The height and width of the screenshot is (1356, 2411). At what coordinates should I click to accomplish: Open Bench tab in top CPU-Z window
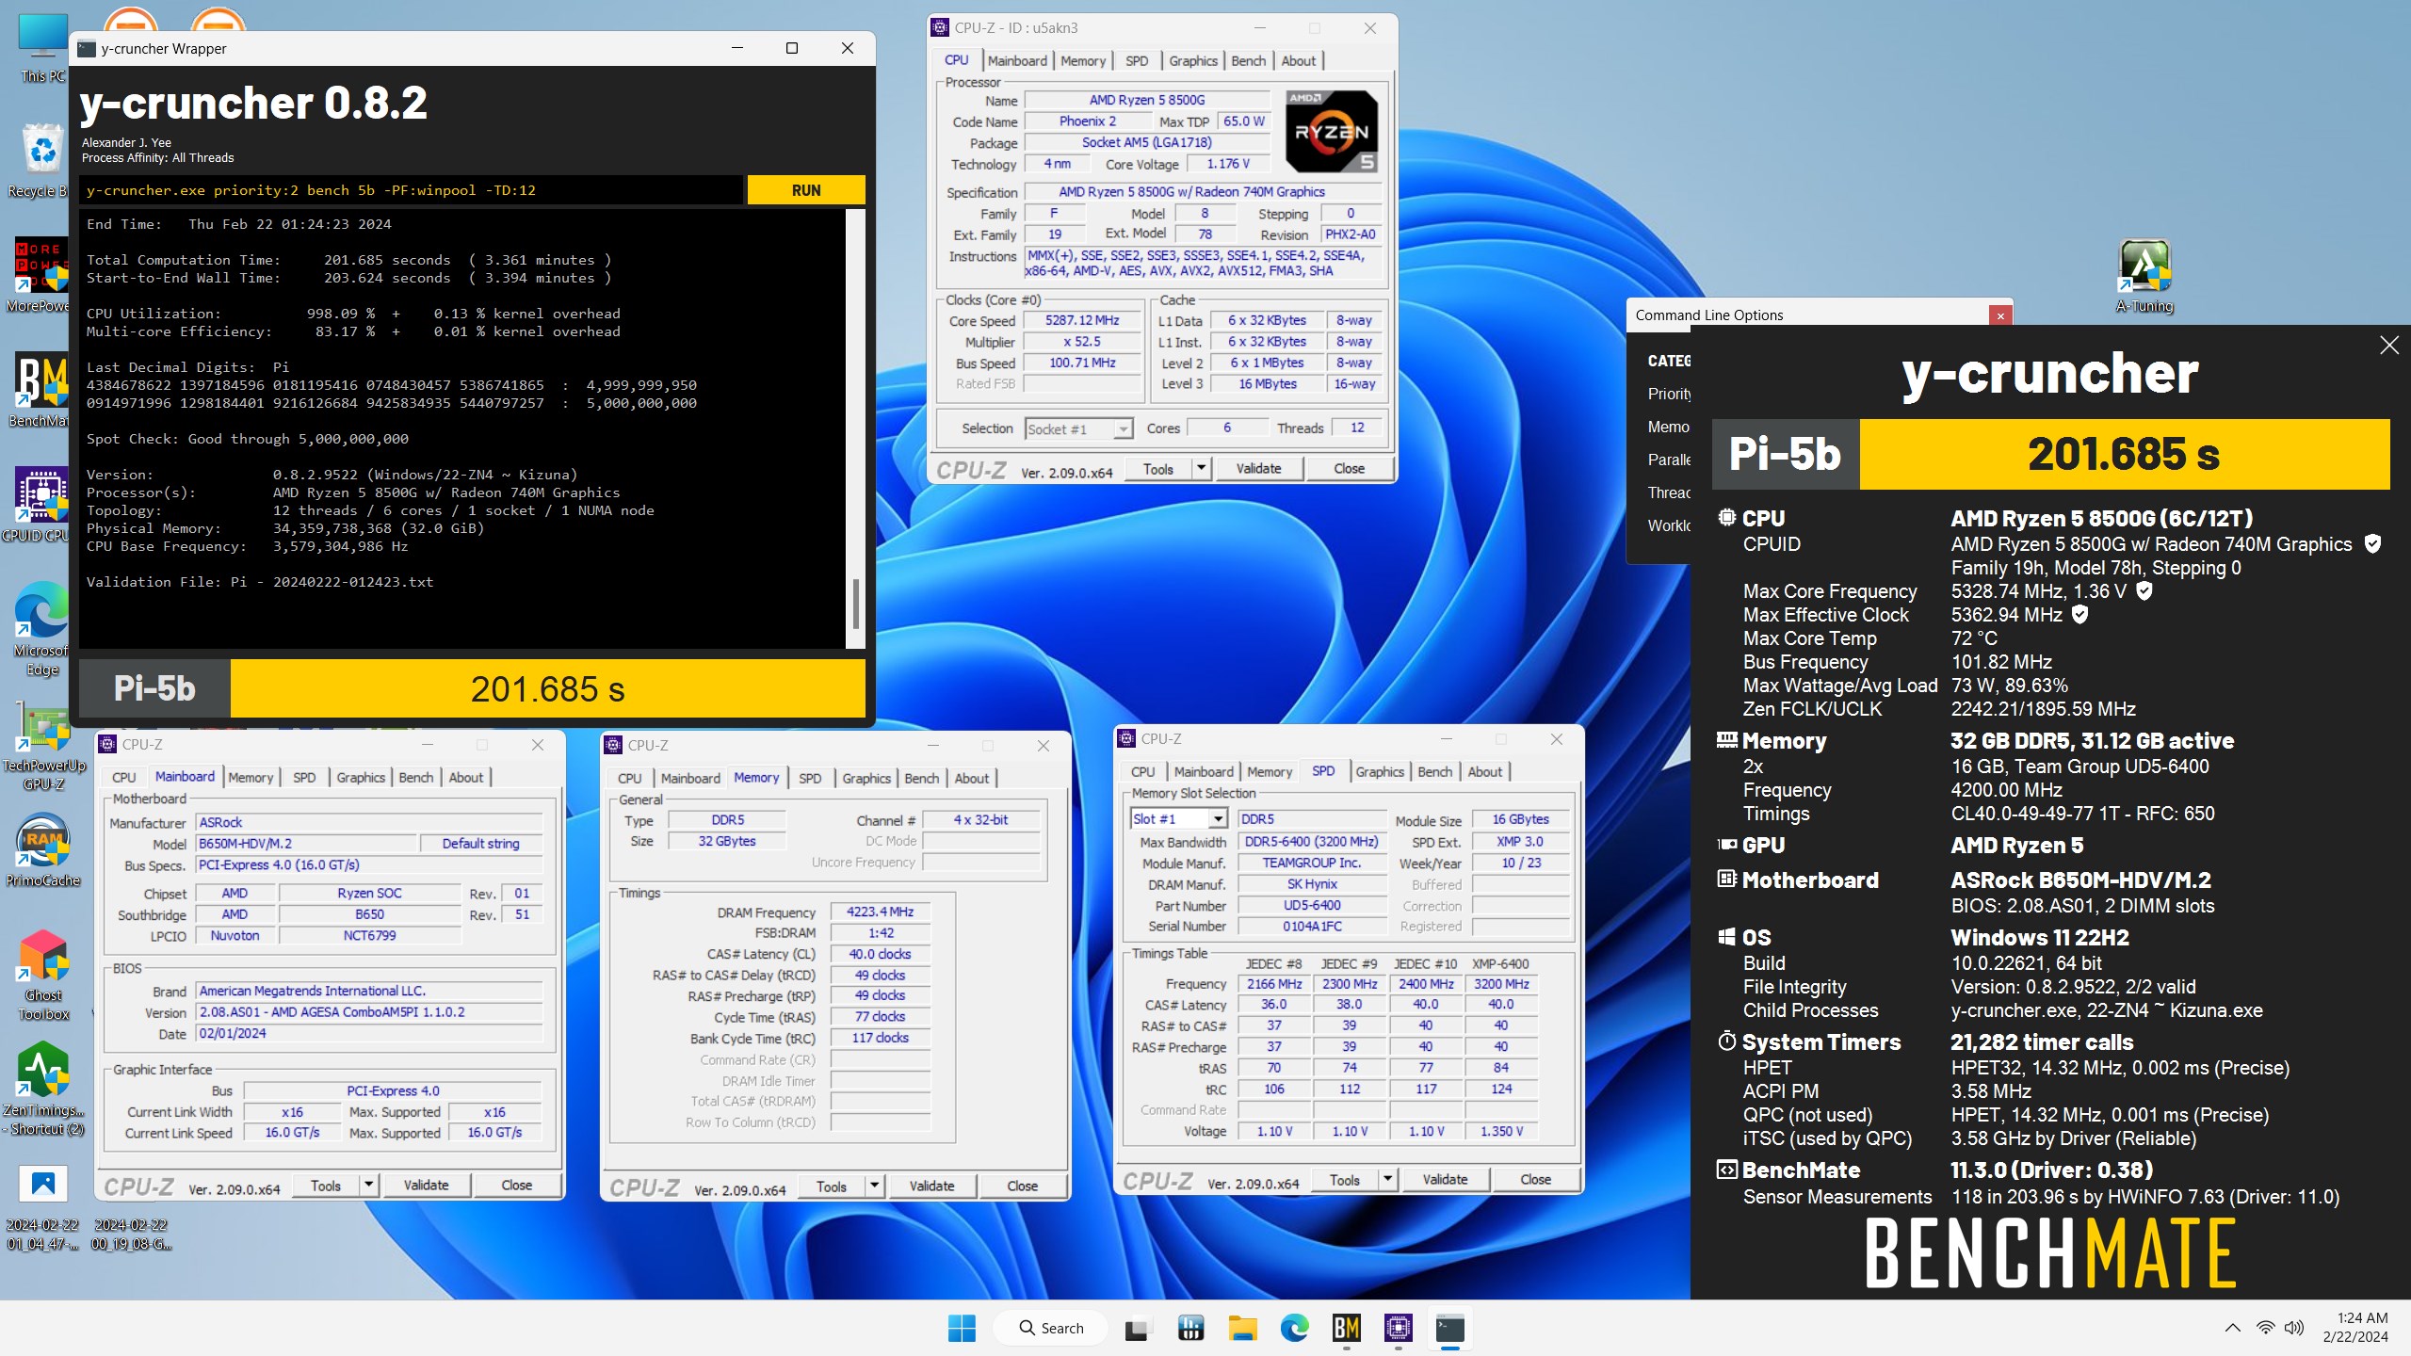pyautogui.click(x=1249, y=61)
